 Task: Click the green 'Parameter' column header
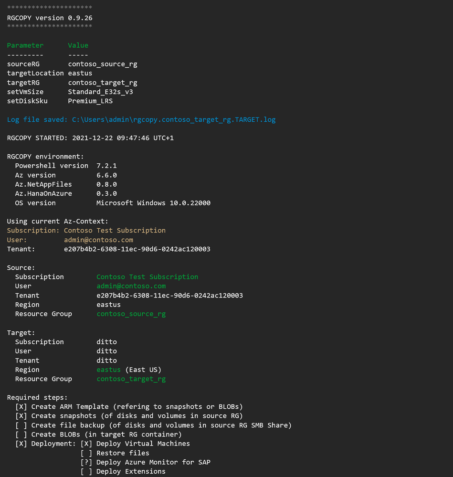[25, 45]
